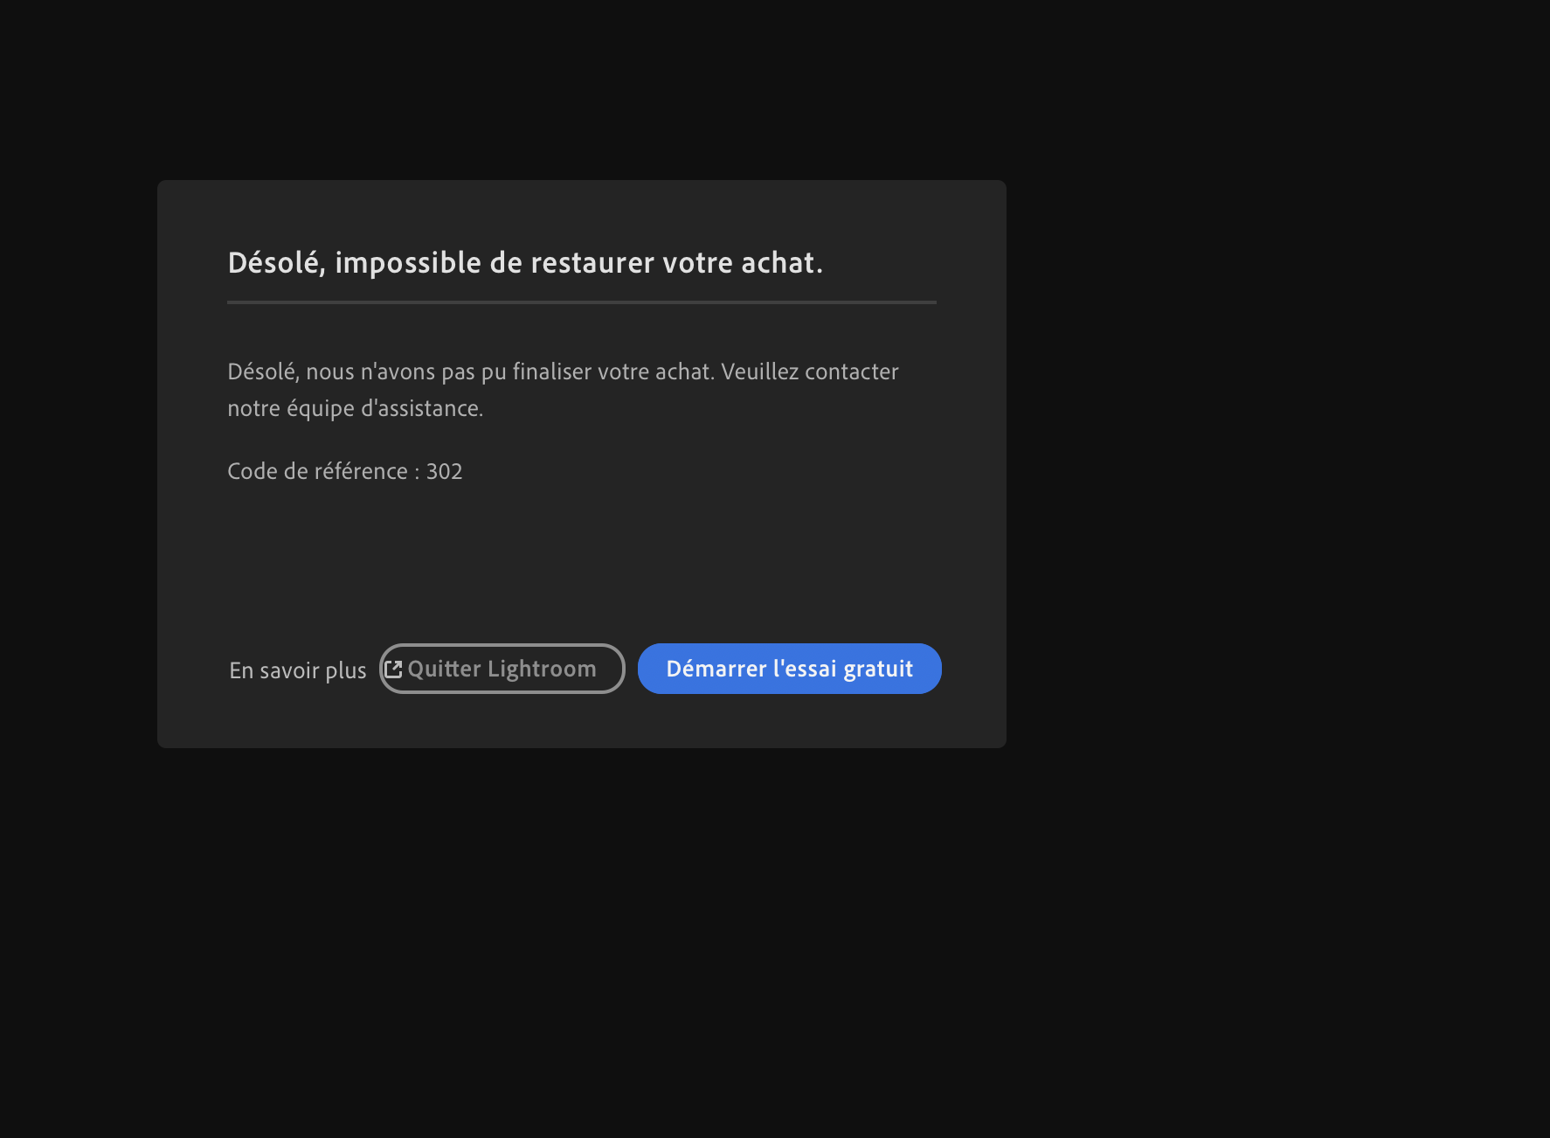Click the "En savoir plus" link
Viewport: 1550px width, 1138px height.
tap(298, 670)
